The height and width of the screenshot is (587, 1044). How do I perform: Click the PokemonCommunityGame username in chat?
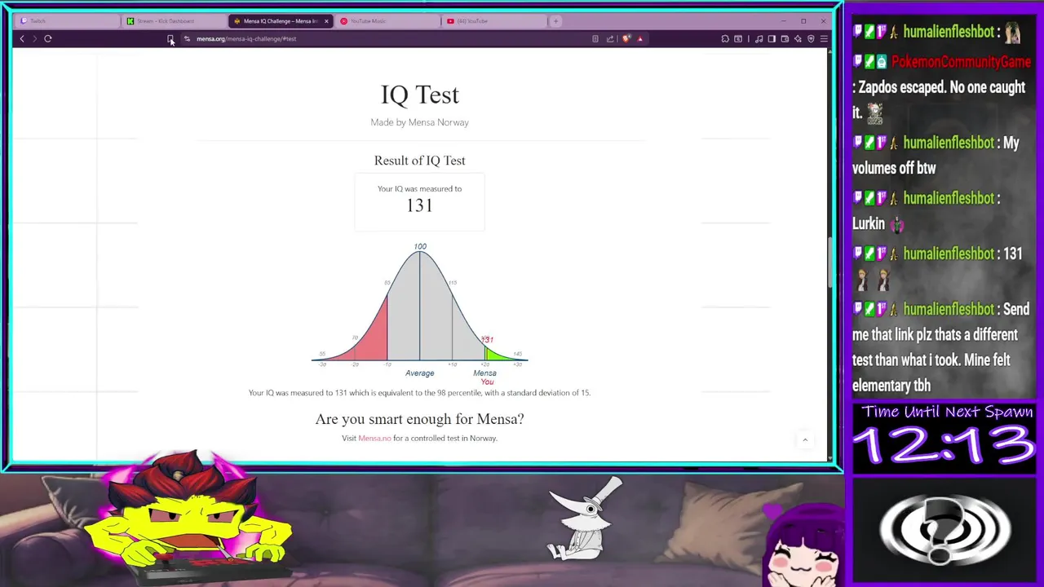[961, 62]
